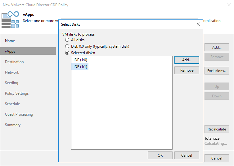This screenshot has height=166, width=234.
Task: Click Remove in Select Disks dialog
Action: pos(187,70)
